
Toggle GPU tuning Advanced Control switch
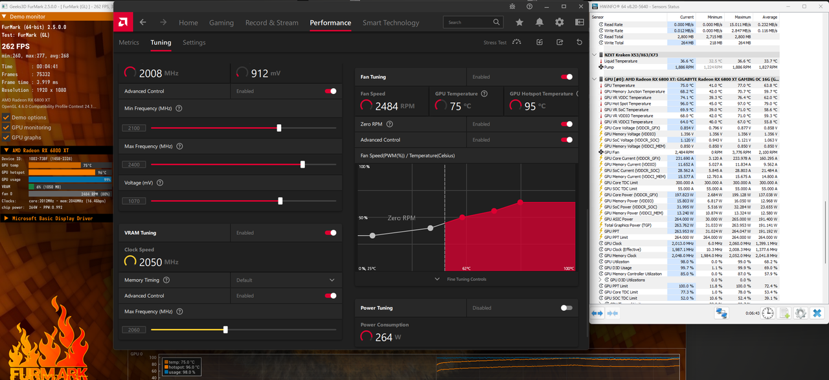(331, 91)
